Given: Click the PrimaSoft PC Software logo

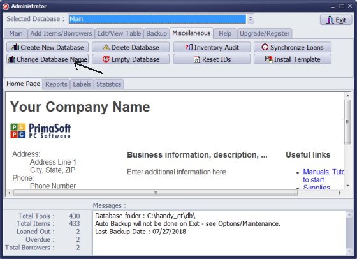Looking at the screenshot, I should click(41, 131).
